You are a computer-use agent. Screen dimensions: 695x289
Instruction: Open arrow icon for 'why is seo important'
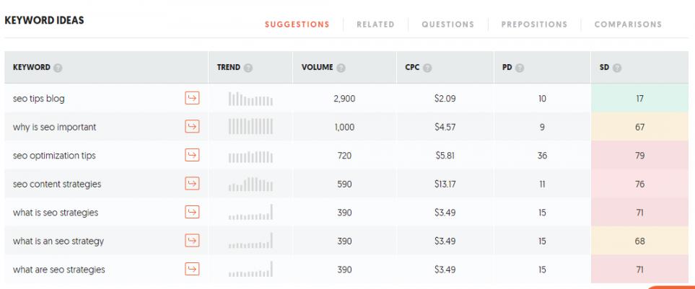coord(192,127)
